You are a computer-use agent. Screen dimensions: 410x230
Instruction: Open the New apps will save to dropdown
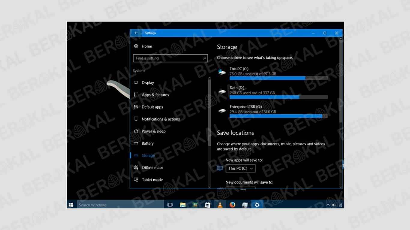pyautogui.click(x=240, y=168)
